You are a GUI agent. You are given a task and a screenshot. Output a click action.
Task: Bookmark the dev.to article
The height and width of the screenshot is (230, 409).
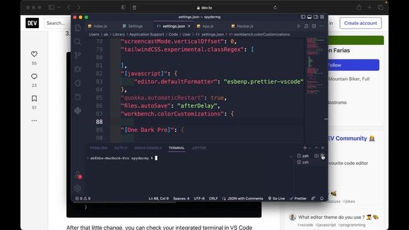coord(34,98)
